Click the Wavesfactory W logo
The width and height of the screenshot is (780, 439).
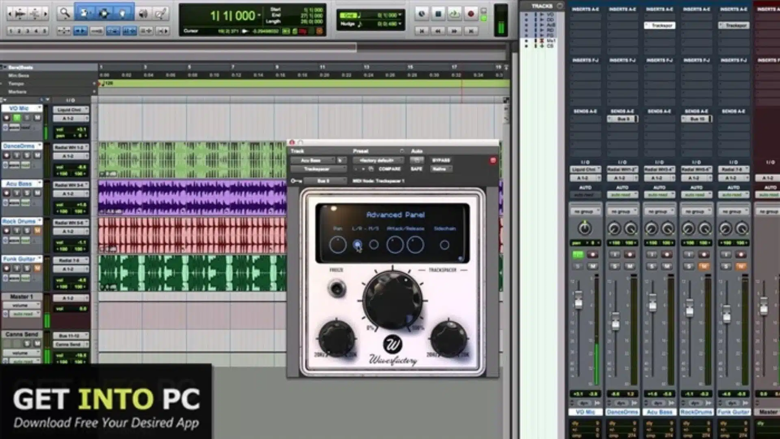(x=392, y=345)
